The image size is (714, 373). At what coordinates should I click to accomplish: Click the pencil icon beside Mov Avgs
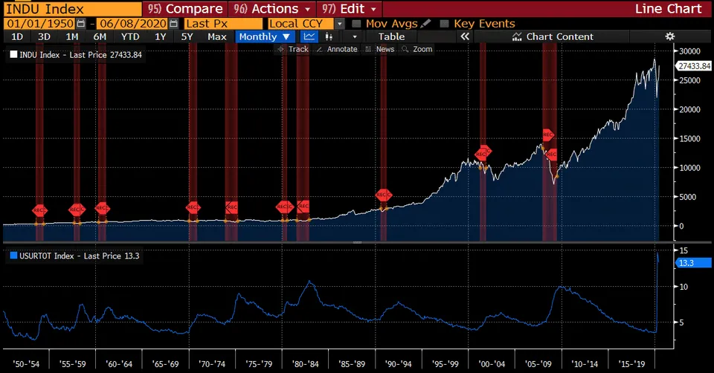pos(425,23)
